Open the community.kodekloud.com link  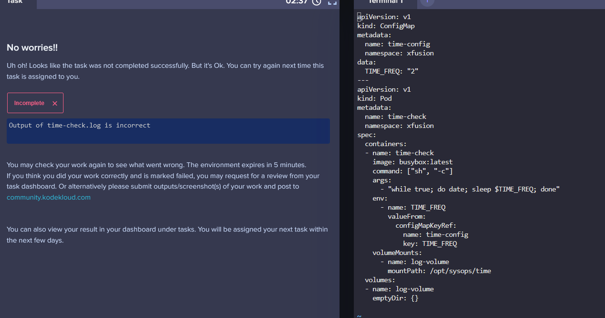(49, 197)
